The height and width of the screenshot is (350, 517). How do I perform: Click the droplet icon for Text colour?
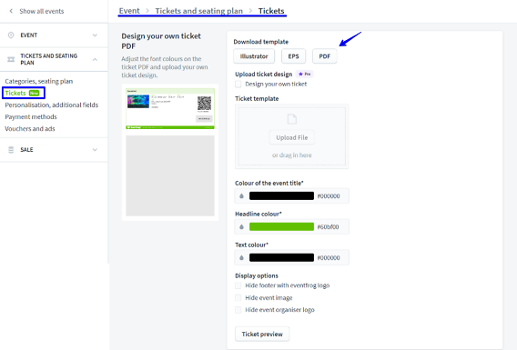(x=241, y=258)
